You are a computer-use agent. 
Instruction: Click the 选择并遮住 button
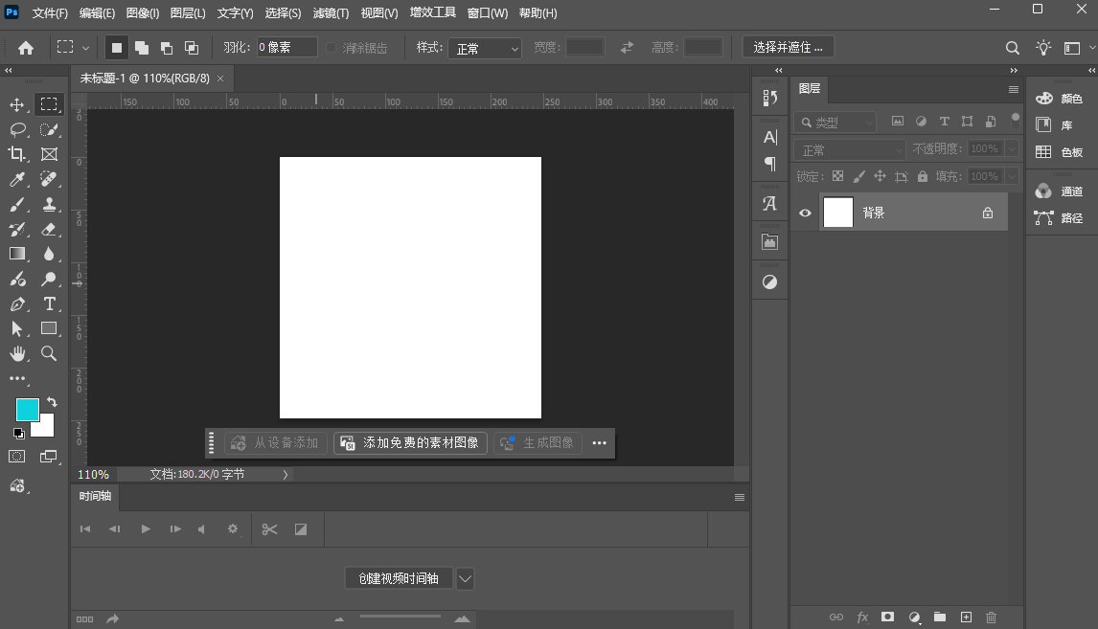click(788, 48)
